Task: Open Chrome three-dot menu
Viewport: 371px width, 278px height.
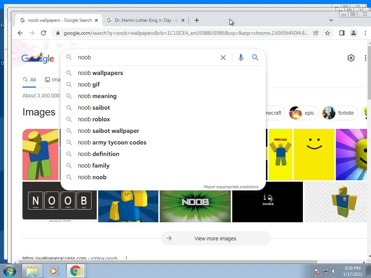Action: [365, 33]
